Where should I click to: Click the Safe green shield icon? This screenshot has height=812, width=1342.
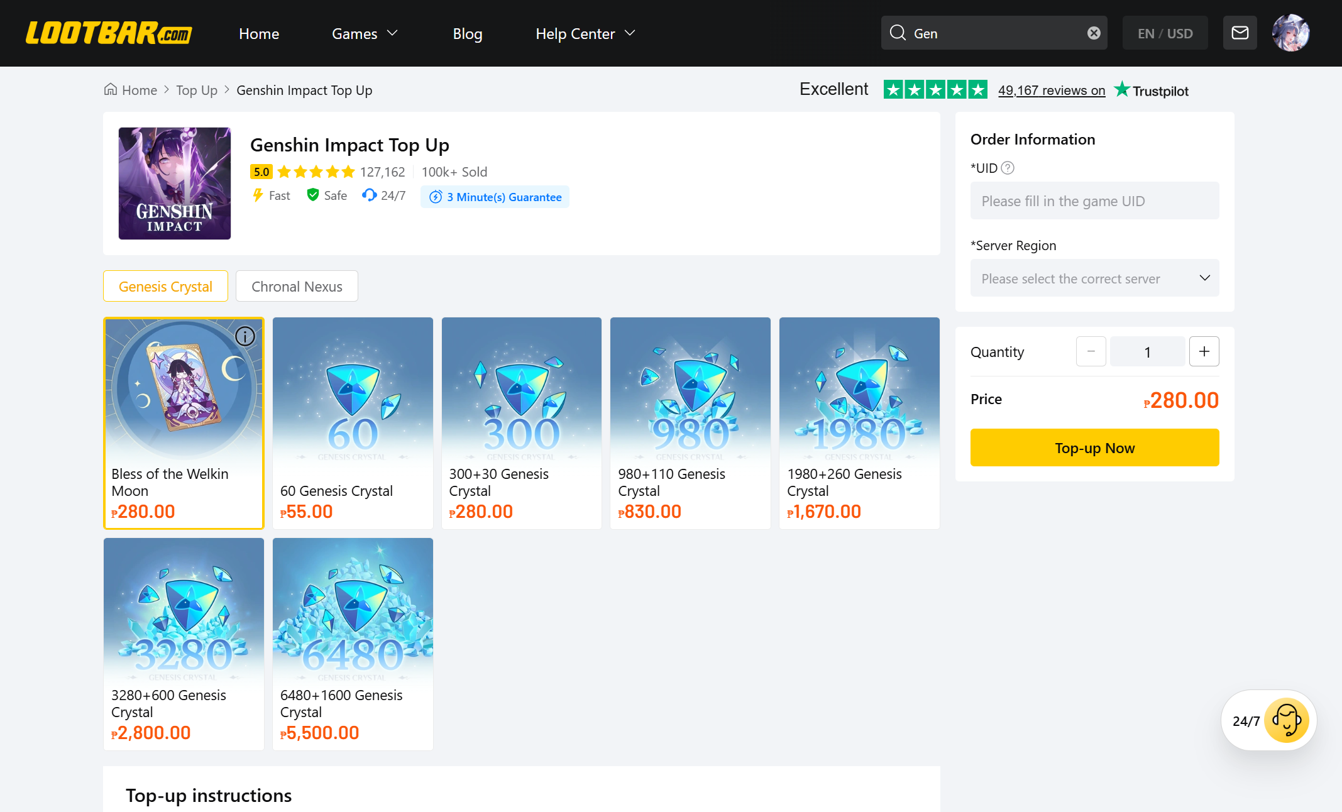(x=312, y=195)
